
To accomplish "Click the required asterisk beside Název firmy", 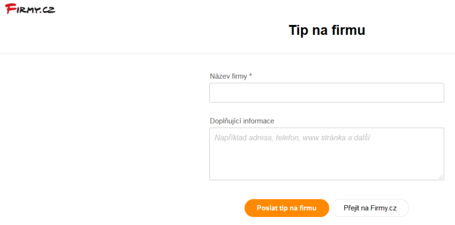I will [x=250, y=76].
